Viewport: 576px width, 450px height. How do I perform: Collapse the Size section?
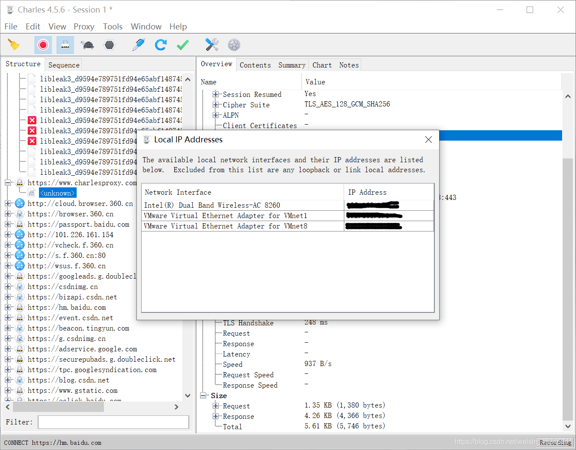point(203,395)
